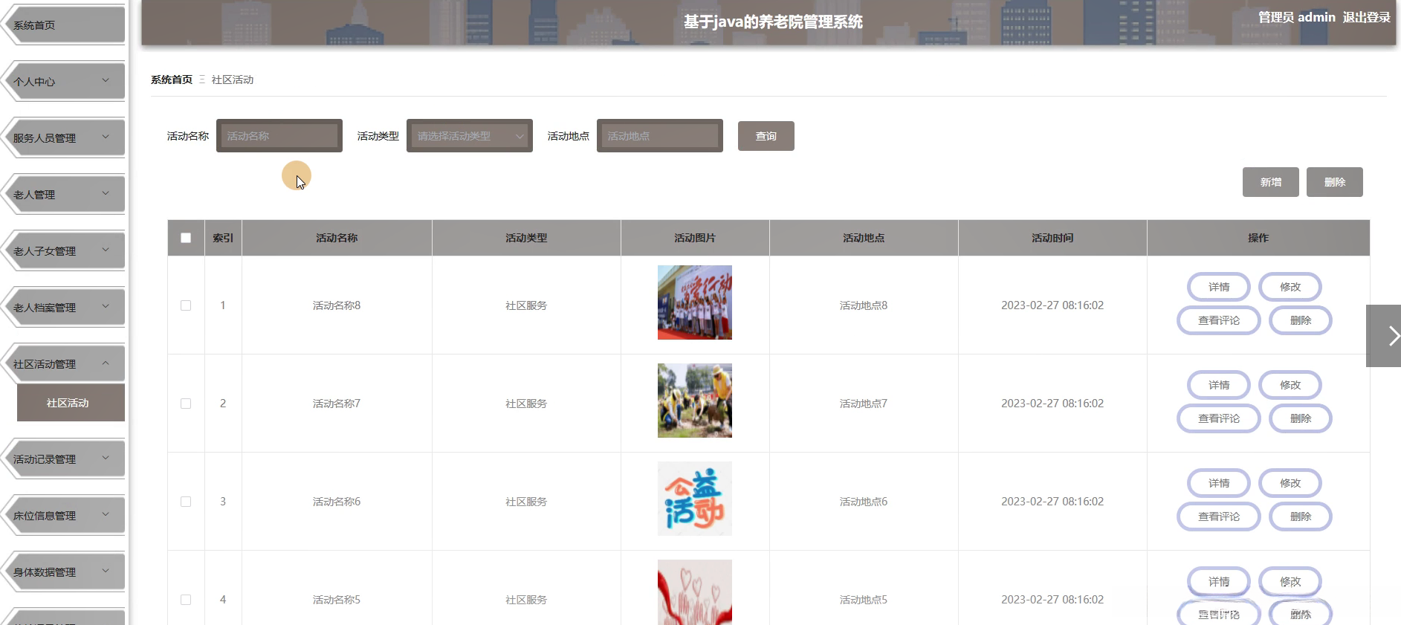Check the checkbox for row 活动名称5

[x=186, y=600]
